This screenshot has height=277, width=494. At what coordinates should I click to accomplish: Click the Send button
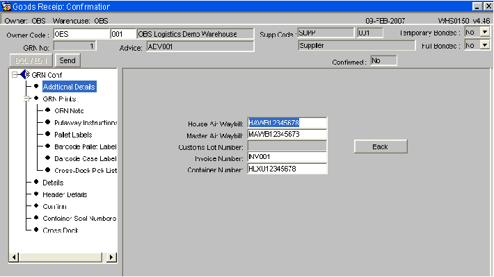67,60
